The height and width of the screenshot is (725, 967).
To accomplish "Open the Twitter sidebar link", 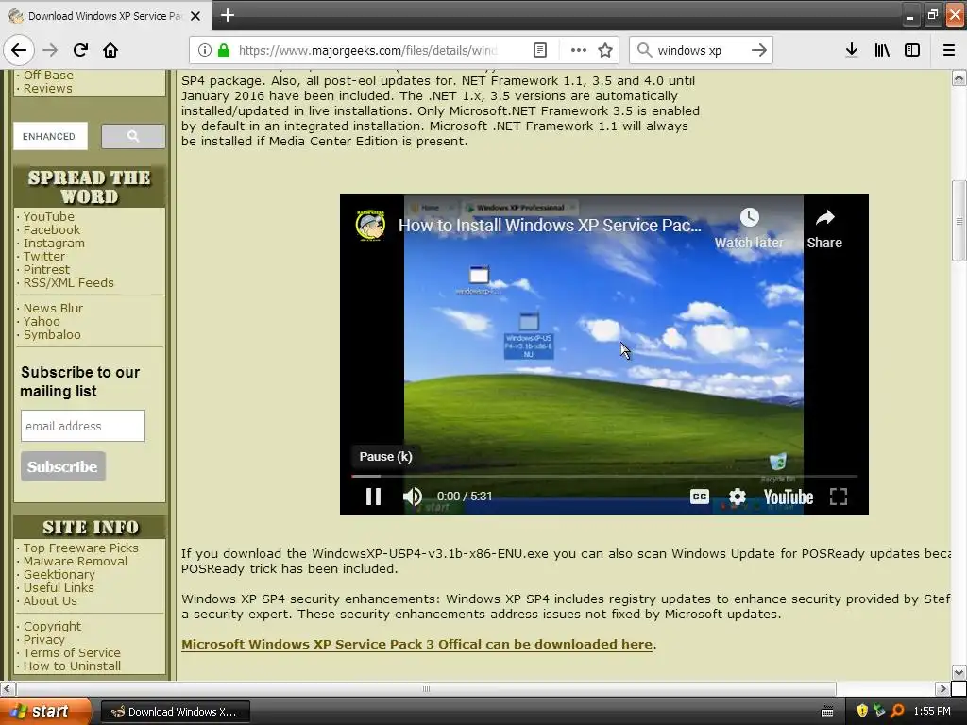I will point(43,256).
